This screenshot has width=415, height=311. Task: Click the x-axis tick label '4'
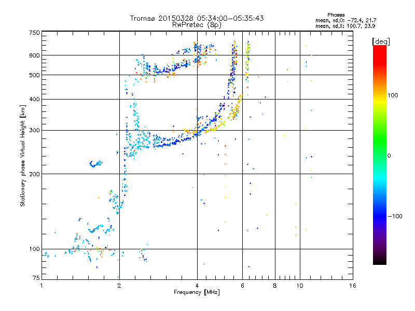tap(197, 286)
